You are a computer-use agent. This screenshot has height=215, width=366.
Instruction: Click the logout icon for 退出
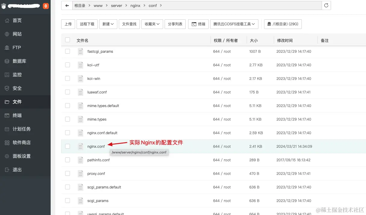tap(7, 170)
